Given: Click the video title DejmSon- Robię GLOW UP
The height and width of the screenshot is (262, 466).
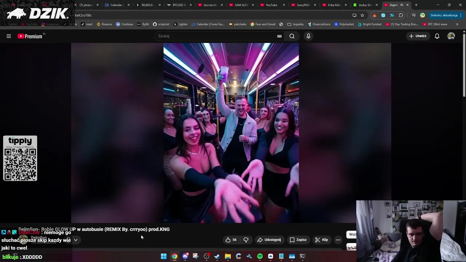Looking at the screenshot, I should click(94, 229).
